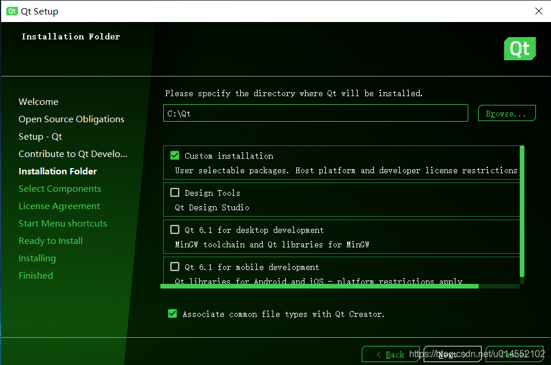The image size is (551, 365).
Task: Click the Please specify the directory prompt
Action: click(x=294, y=93)
